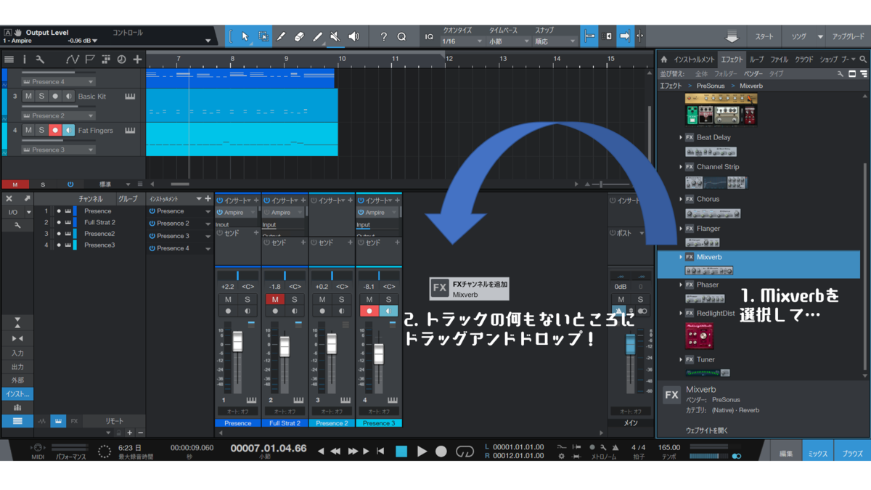Click the download arrow icon top bar
This screenshot has width=871, height=490.
(732, 36)
